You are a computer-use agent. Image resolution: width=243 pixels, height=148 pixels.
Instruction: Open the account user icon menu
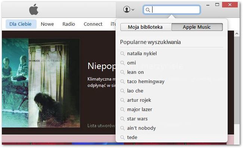(127, 9)
